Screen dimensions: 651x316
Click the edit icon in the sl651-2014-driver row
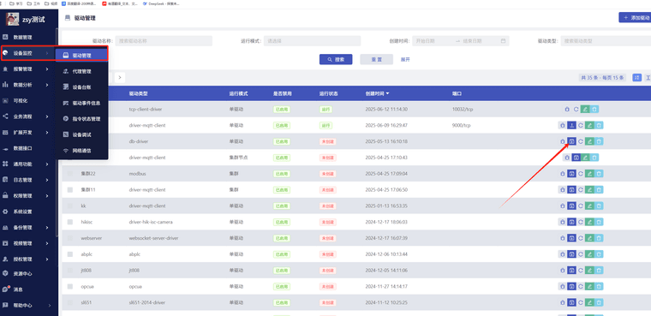tap(589, 302)
